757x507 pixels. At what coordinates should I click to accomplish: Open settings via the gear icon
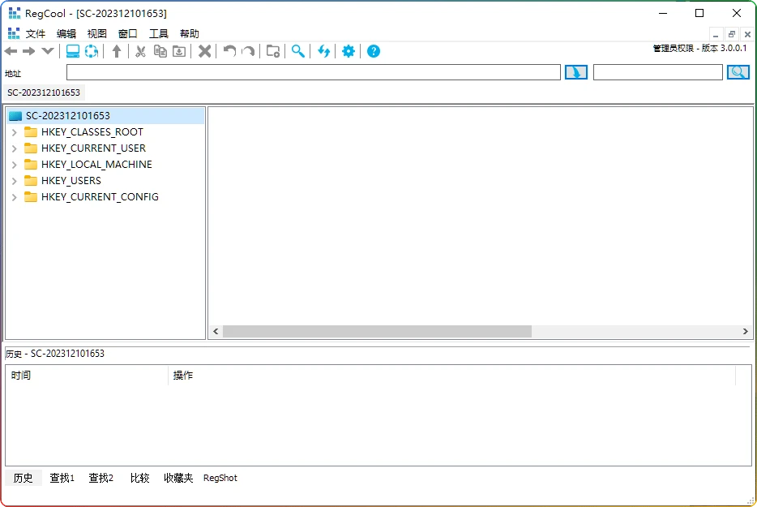(348, 50)
